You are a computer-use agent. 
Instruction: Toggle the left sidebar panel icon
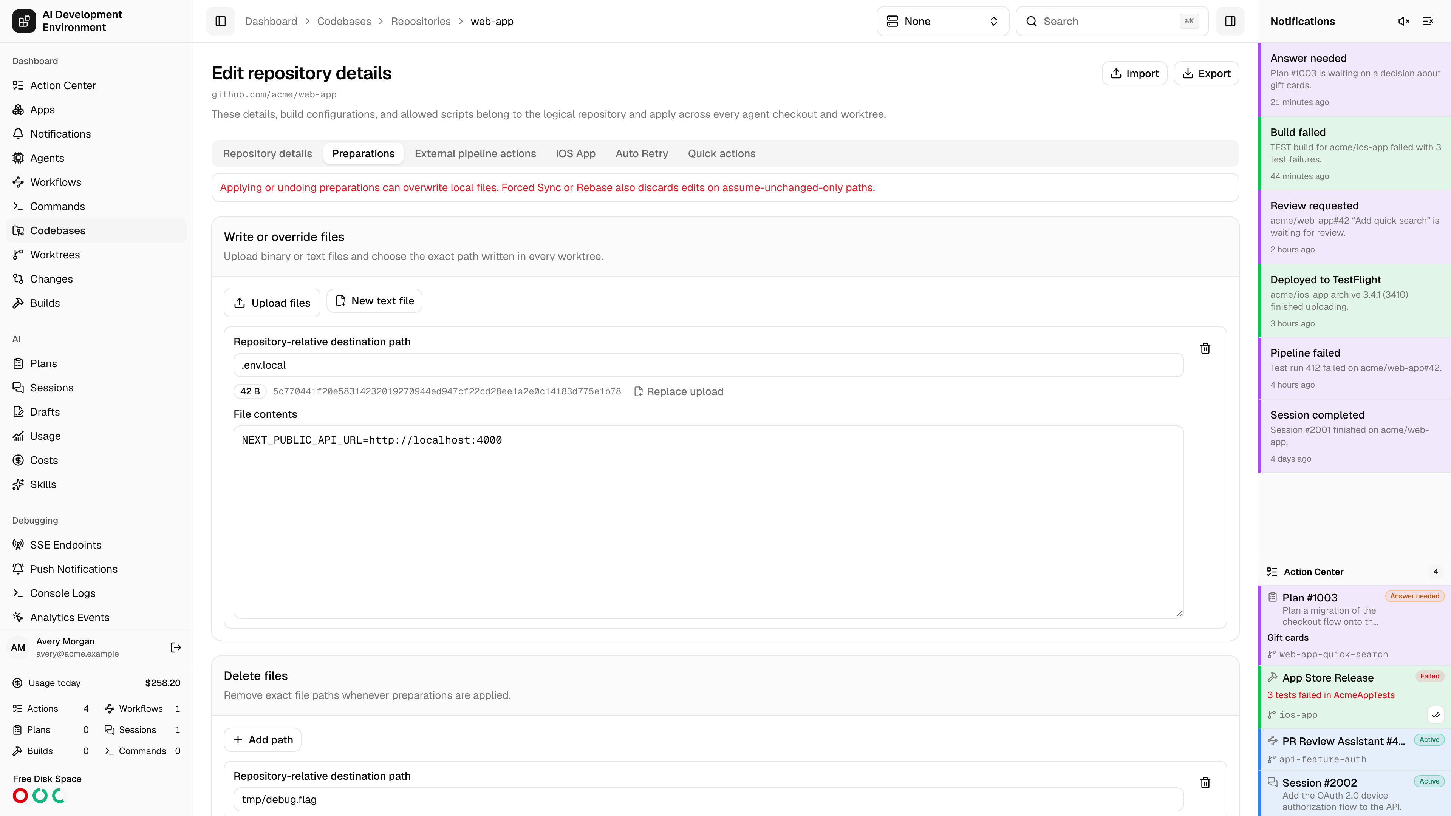click(x=220, y=22)
